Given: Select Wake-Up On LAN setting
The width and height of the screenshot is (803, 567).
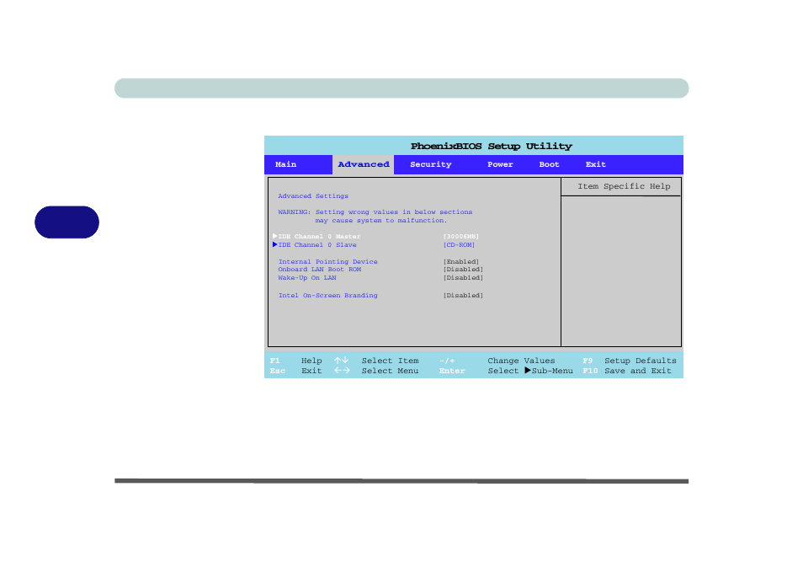Looking at the screenshot, I should click(x=307, y=278).
